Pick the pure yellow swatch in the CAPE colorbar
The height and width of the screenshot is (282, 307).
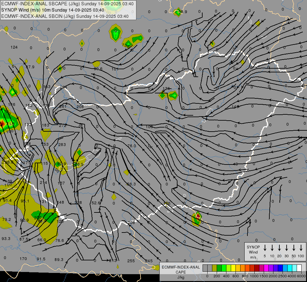point(233,268)
